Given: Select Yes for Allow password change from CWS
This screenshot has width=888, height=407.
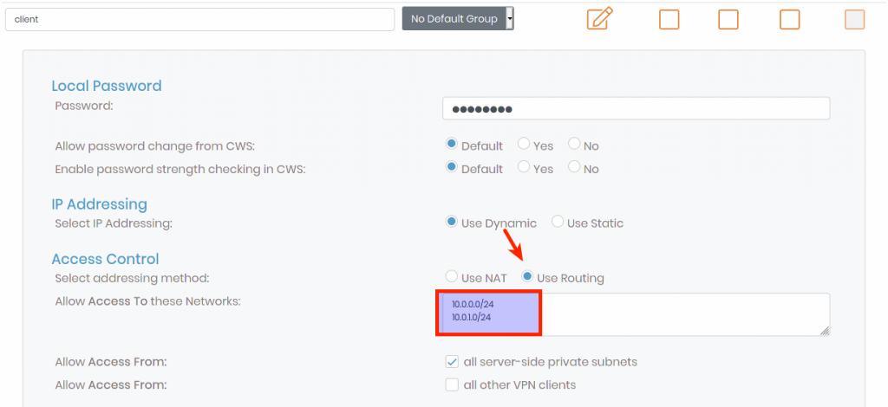Looking at the screenshot, I should point(524,145).
